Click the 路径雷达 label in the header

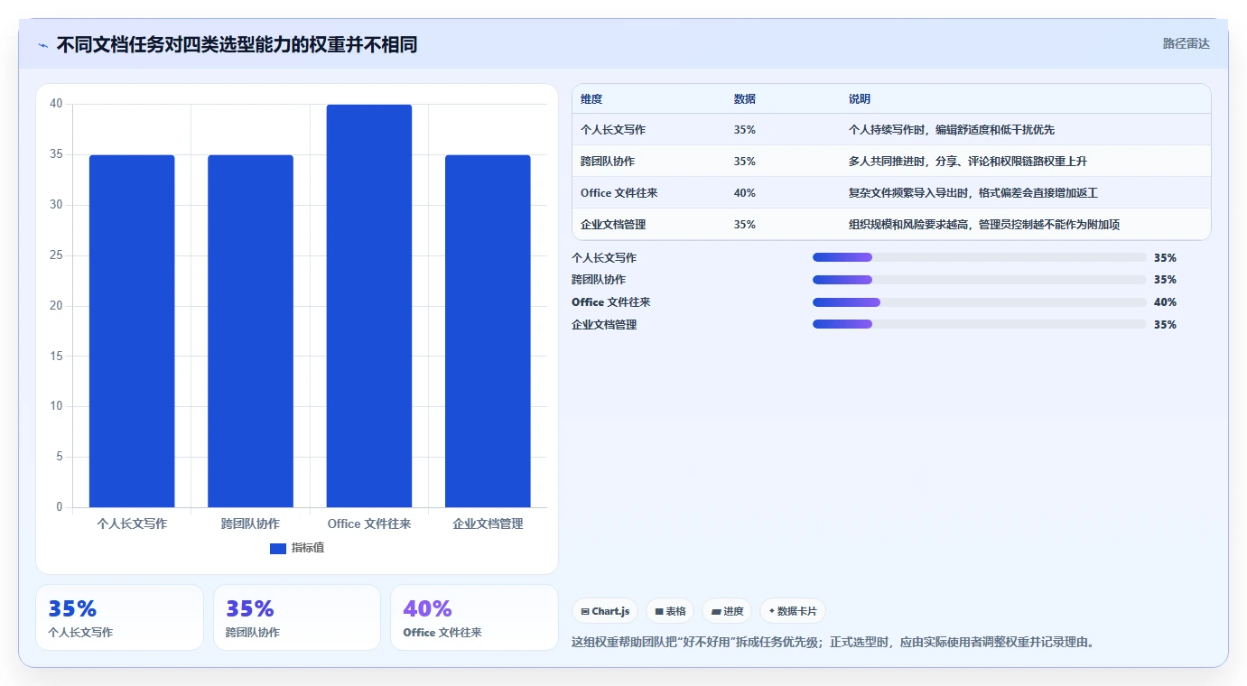(1186, 43)
